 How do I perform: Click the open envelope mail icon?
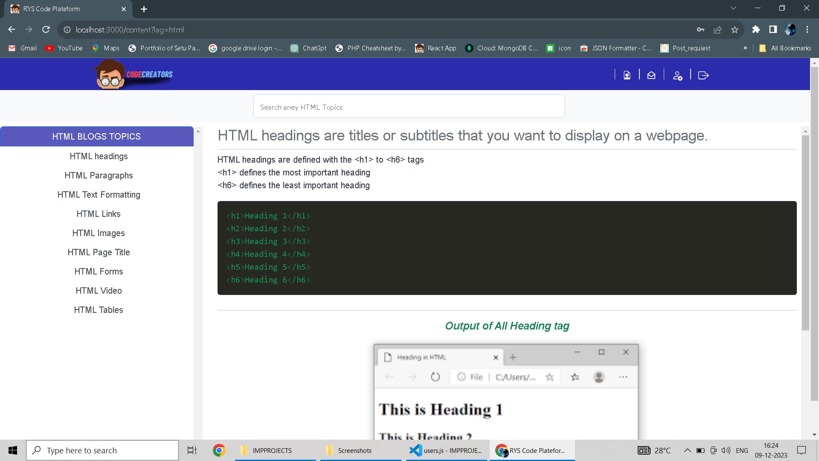651,75
